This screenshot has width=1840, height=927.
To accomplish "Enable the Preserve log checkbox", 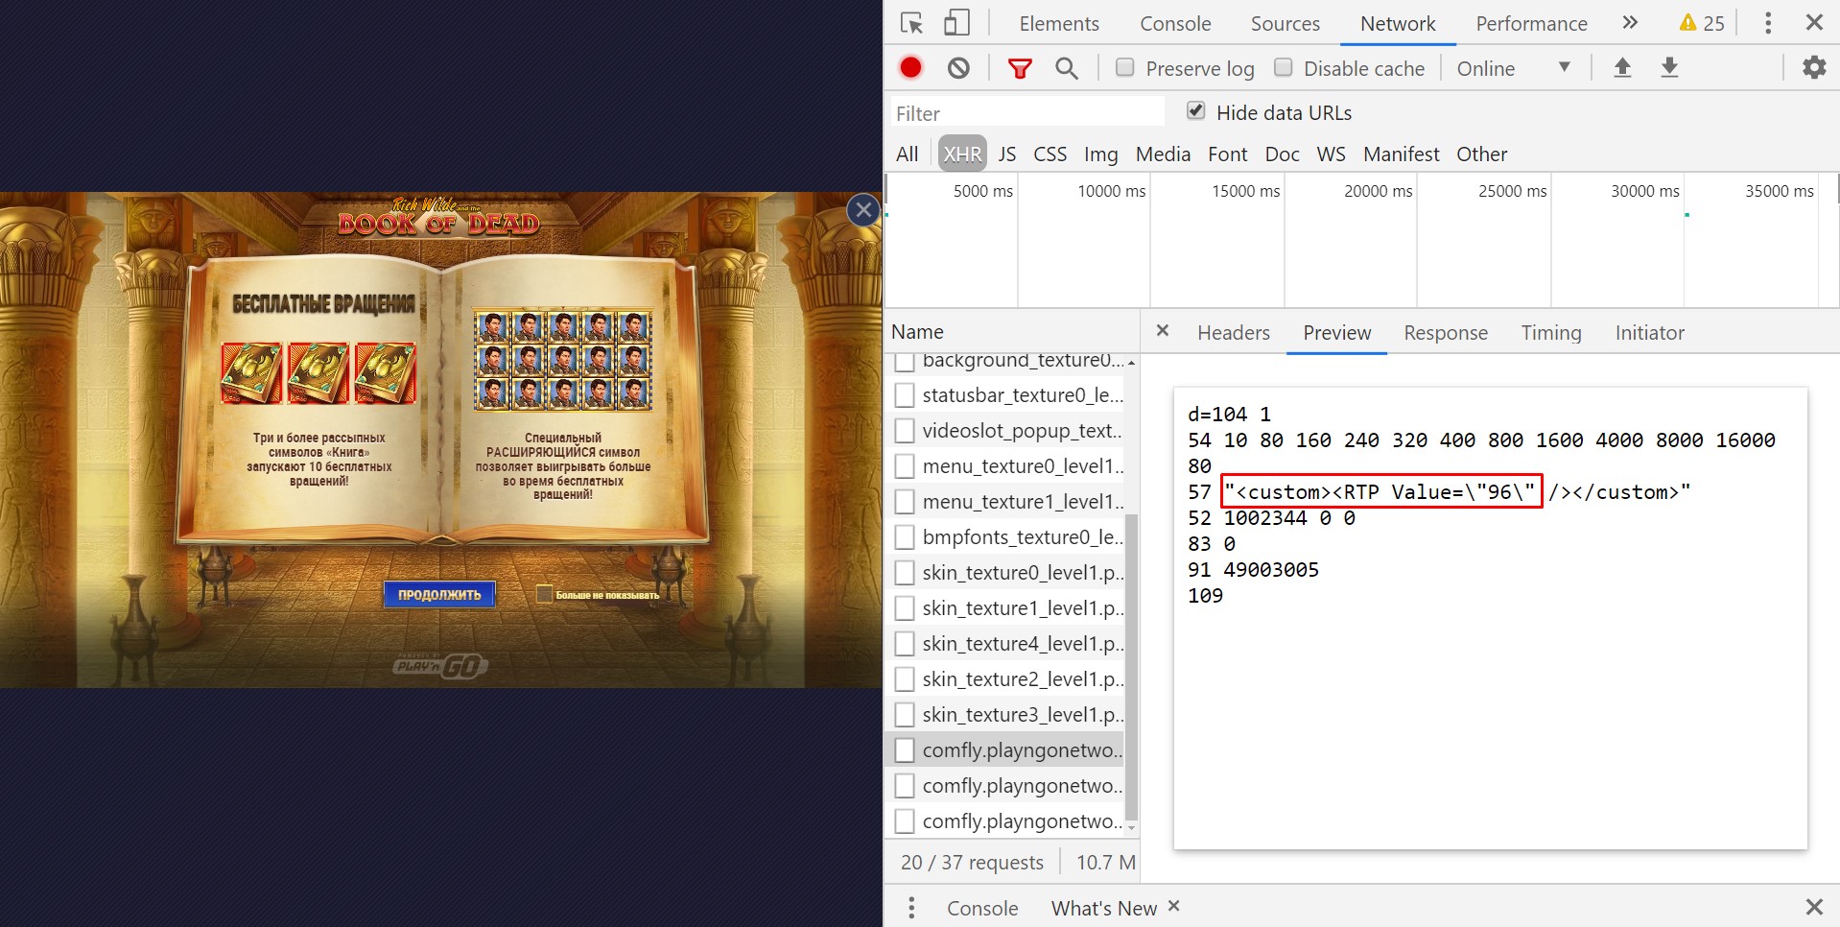I will 1125,67.
